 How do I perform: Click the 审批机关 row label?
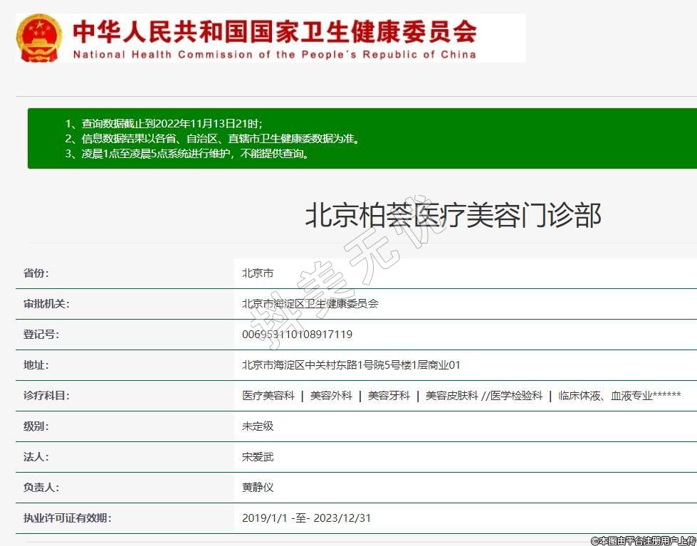pyautogui.click(x=46, y=304)
